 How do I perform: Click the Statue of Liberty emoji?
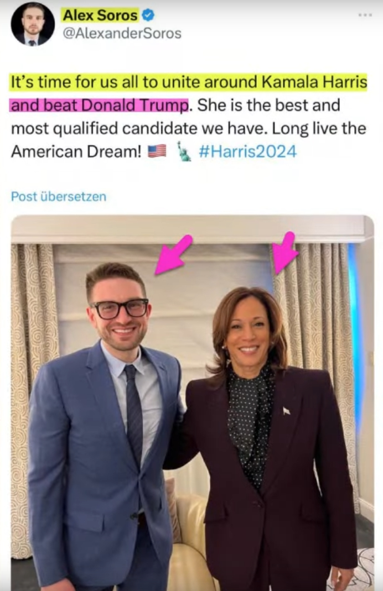click(x=183, y=151)
